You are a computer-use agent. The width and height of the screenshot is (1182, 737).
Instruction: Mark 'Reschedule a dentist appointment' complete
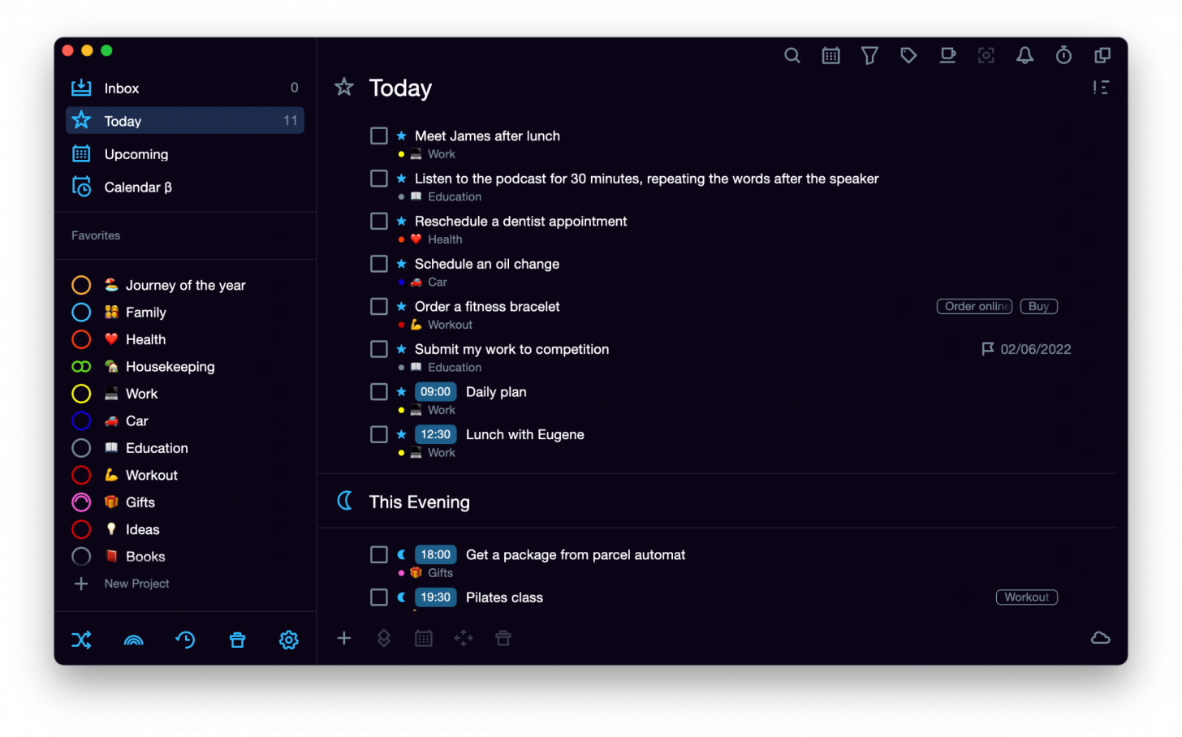(x=378, y=221)
